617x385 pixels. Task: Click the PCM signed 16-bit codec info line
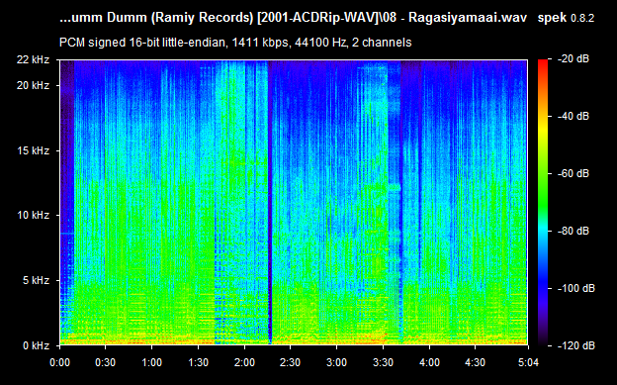[235, 43]
